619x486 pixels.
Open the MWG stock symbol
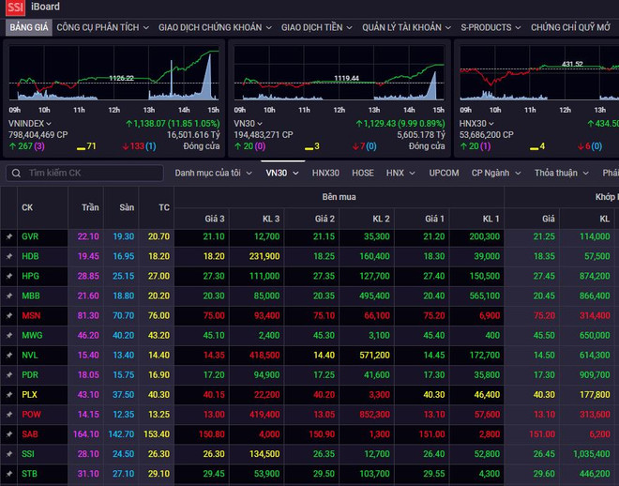[x=31, y=335]
